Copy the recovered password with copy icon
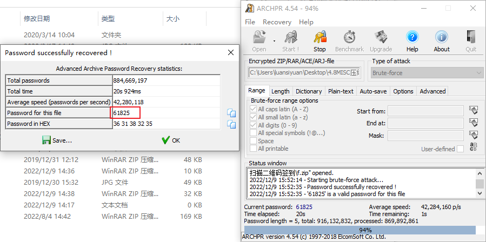 point(231,113)
